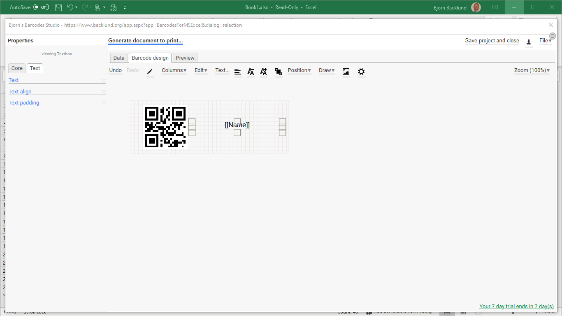The height and width of the screenshot is (316, 562).
Task: Switch to the Data tab
Action: point(119,58)
